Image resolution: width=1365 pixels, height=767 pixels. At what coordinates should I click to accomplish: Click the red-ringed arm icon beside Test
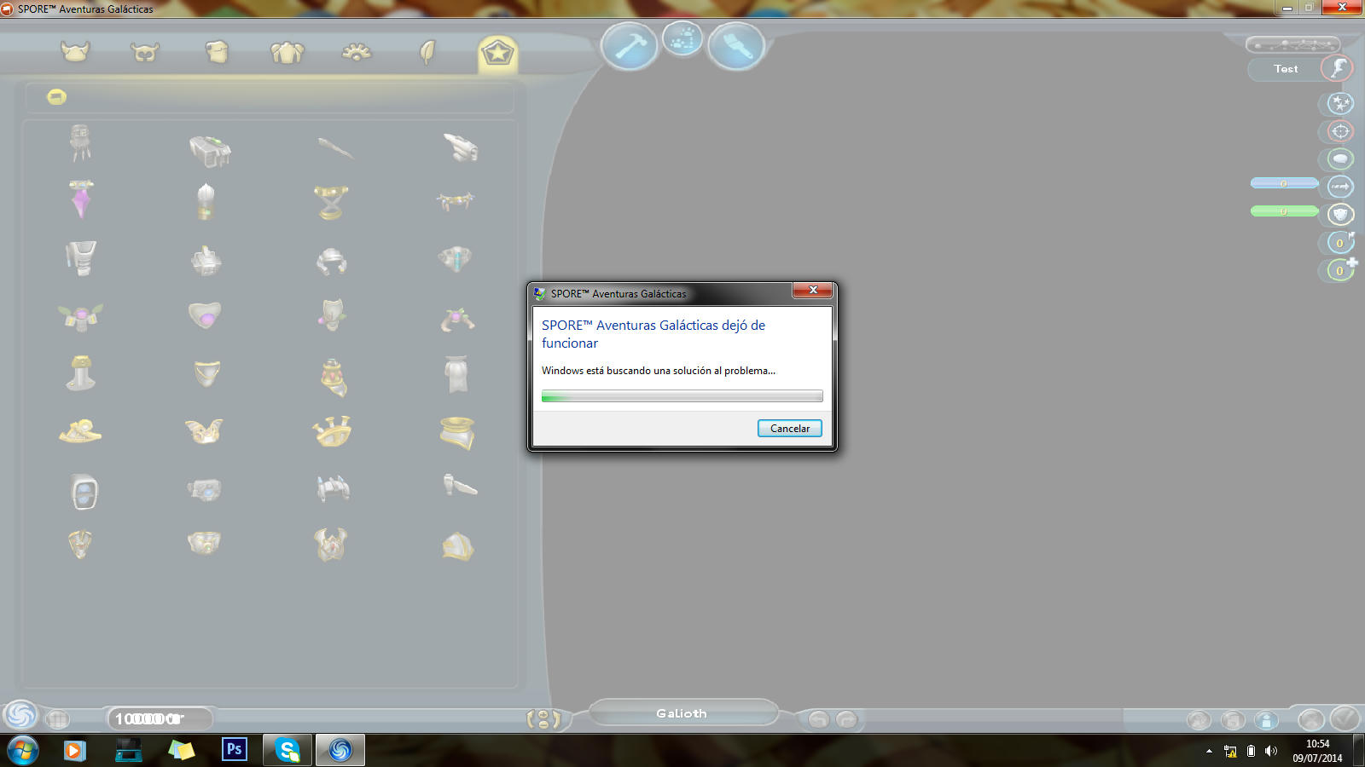[x=1337, y=68]
